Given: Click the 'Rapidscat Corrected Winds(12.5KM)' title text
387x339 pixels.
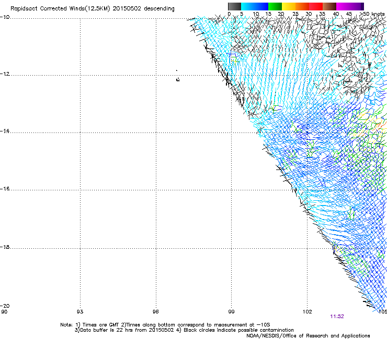Looking at the screenshot, I should click(60, 9).
